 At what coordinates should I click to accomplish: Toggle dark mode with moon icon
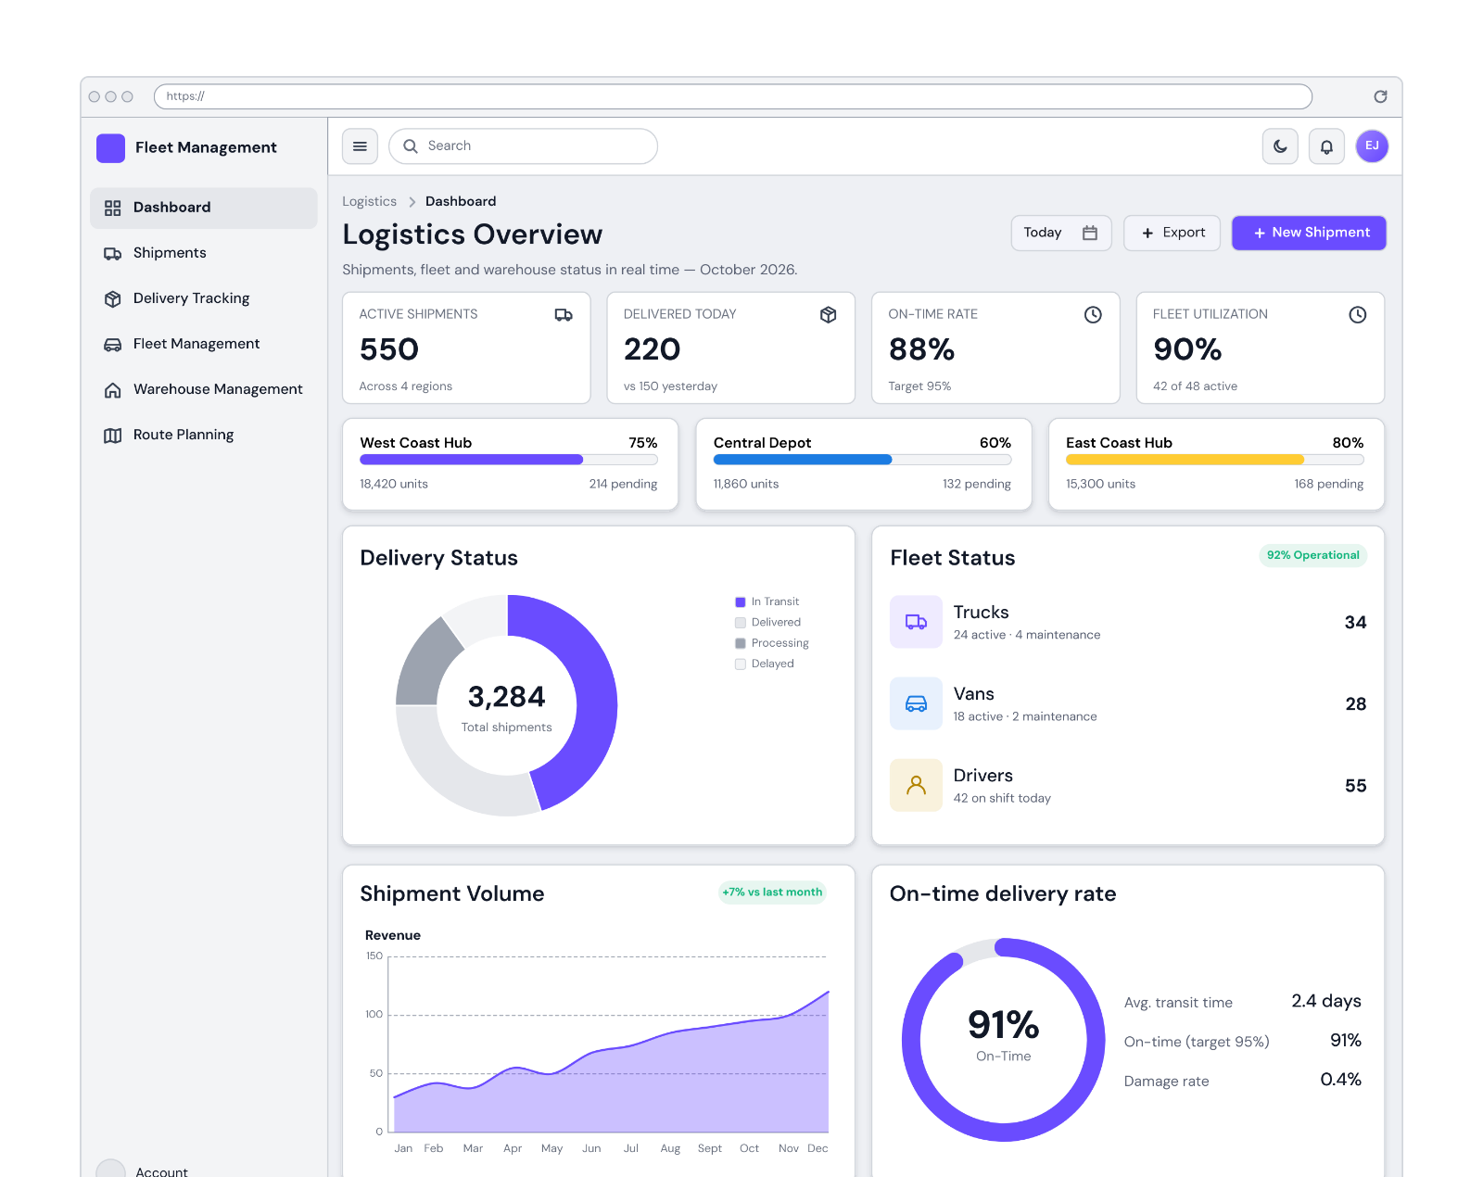tap(1280, 146)
